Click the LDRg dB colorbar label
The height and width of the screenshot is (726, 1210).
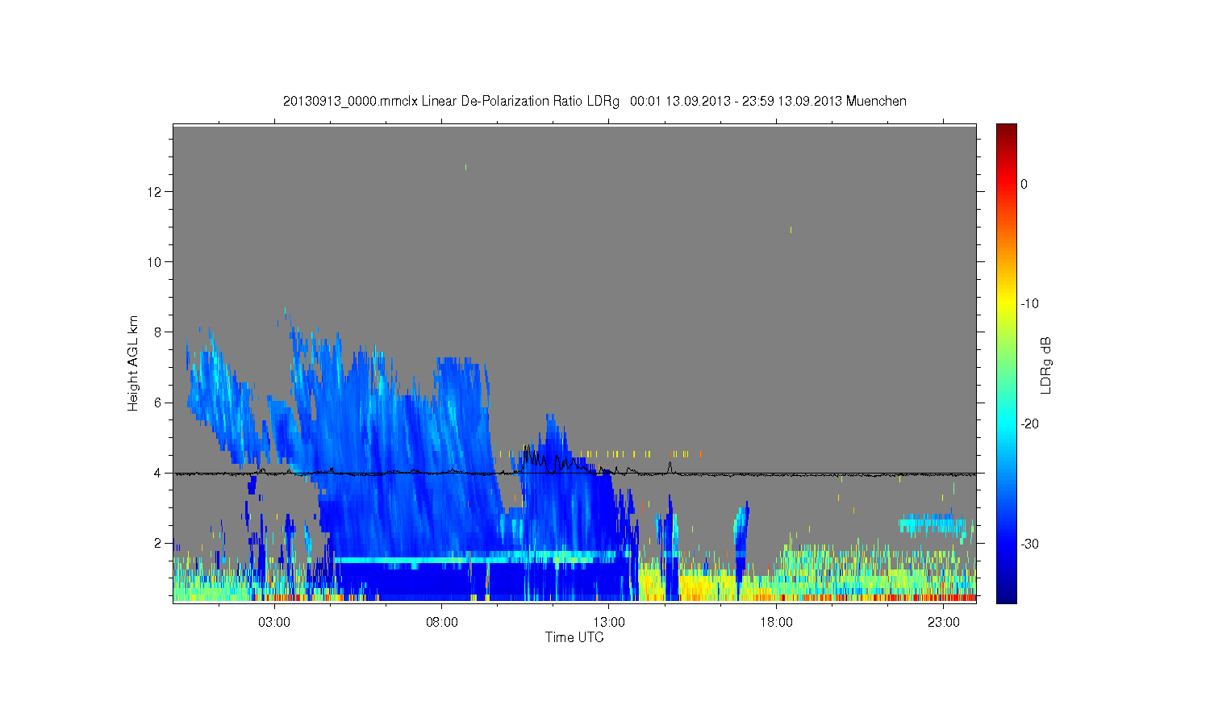(1046, 365)
